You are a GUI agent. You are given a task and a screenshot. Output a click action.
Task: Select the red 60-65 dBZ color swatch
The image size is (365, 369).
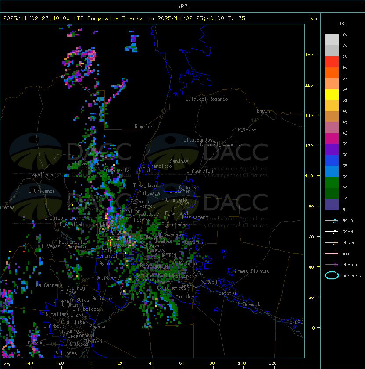pyautogui.click(x=332, y=62)
